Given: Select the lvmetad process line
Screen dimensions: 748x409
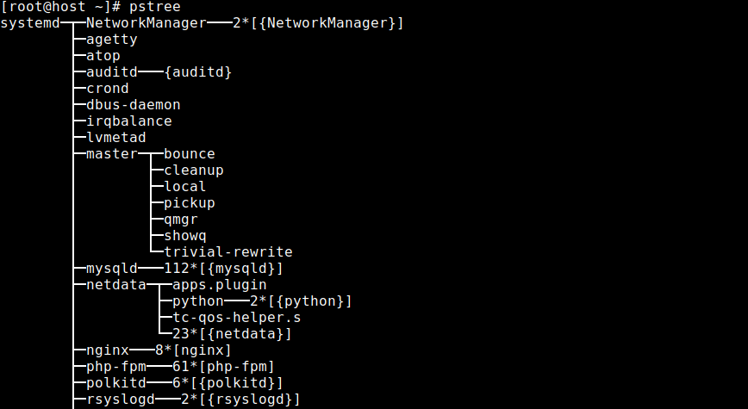Looking at the screenshot, I should click(116, 137).
